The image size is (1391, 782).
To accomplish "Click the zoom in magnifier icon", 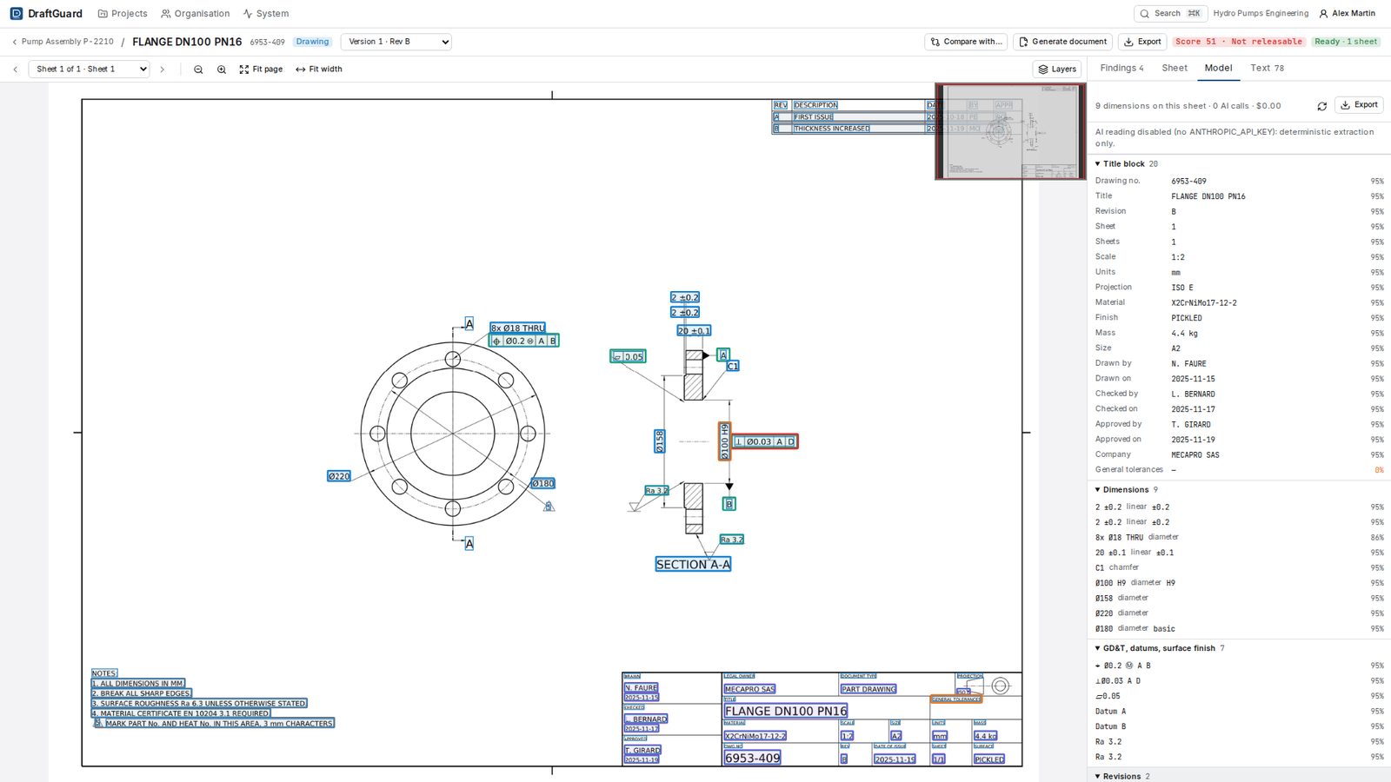I will pos(222,70).
